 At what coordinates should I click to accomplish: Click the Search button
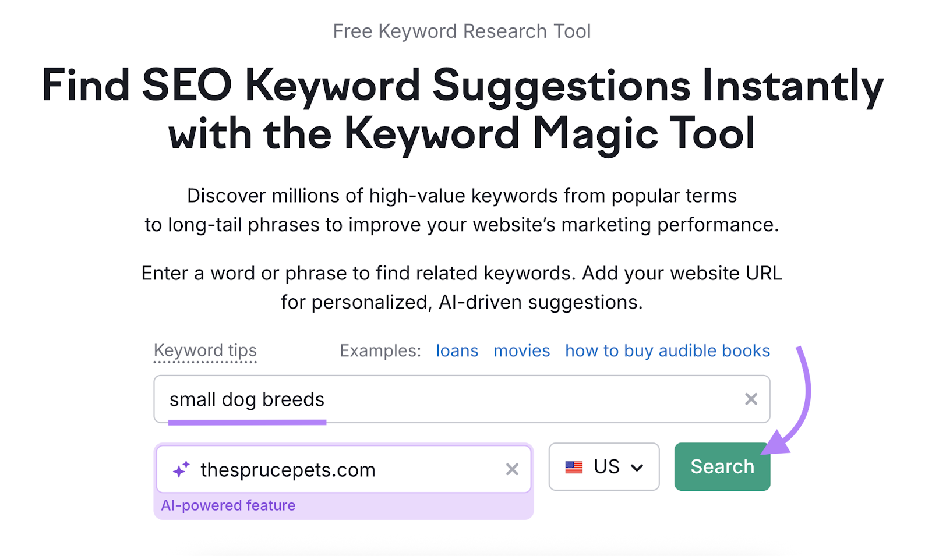tap(722, 466)
